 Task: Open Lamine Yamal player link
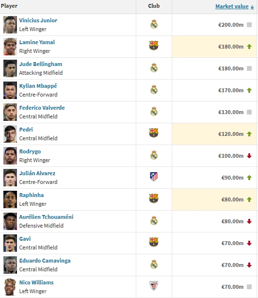click(37, 42)
